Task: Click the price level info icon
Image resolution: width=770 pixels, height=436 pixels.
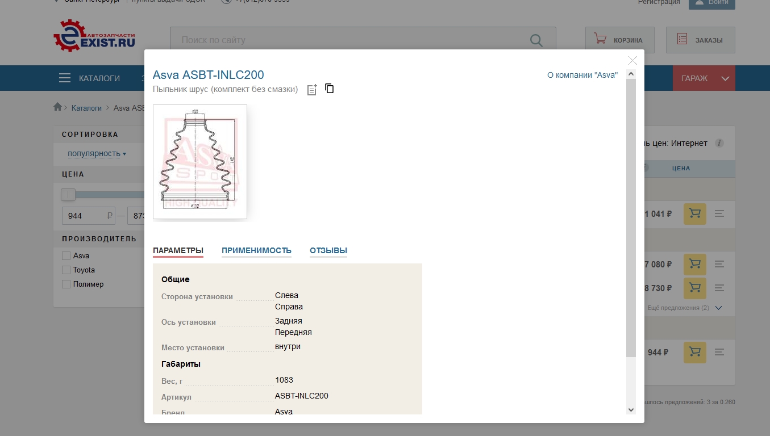Action: click(x=719, y=143)
